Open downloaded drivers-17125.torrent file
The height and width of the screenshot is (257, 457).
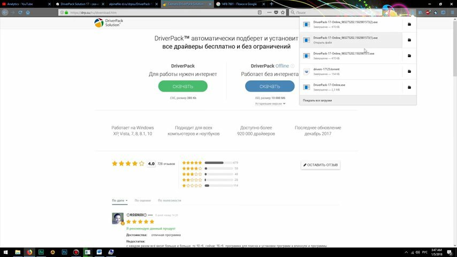351,71
